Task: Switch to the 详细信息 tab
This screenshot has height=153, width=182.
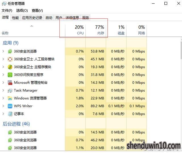Action: [x=72, y=18]
